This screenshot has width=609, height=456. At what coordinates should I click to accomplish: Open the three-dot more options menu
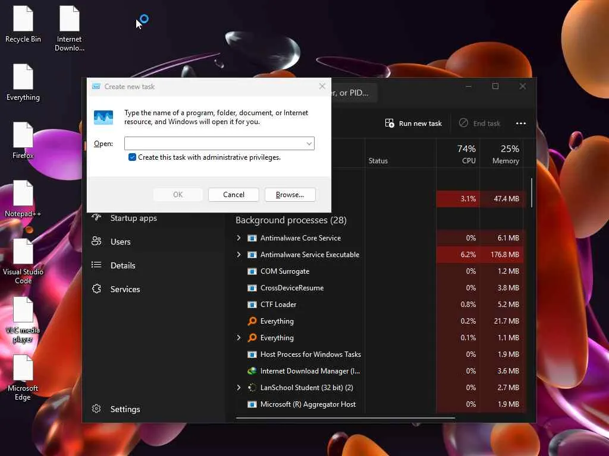click(x=520, y=123)
